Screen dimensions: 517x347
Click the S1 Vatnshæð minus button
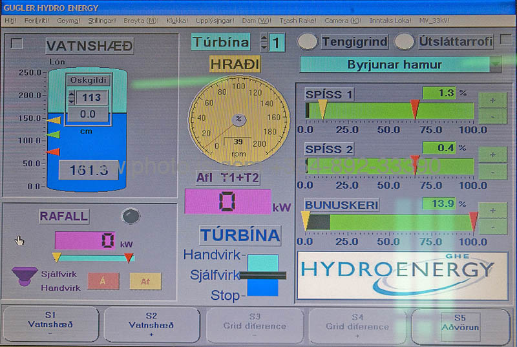[50, 324]
